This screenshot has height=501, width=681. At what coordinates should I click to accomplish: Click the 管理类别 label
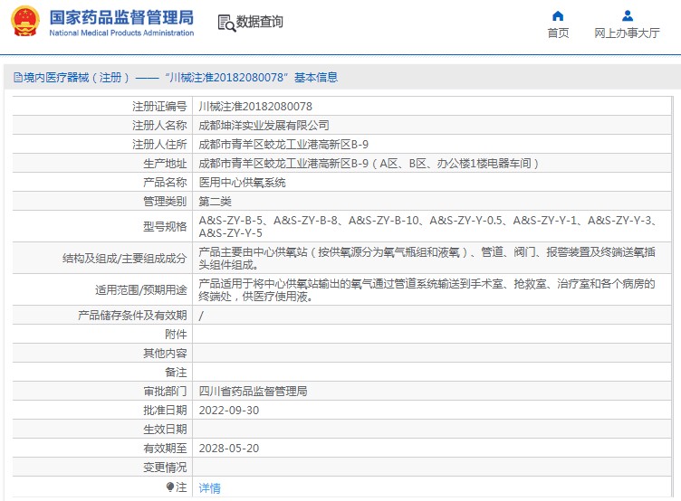[x=165, y=202]
